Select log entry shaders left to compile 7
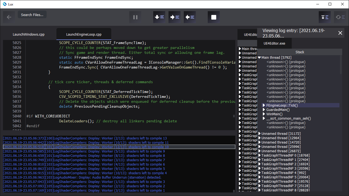 click(x=119, y=160)
